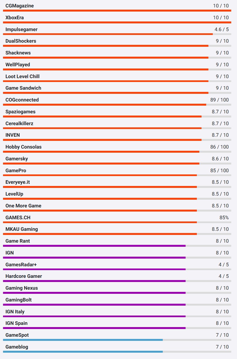Image resolution: width=237 pixels, height=359 pixels.
Task: Click the Gameblog outlet name
Action: click(x=17, y=347)
